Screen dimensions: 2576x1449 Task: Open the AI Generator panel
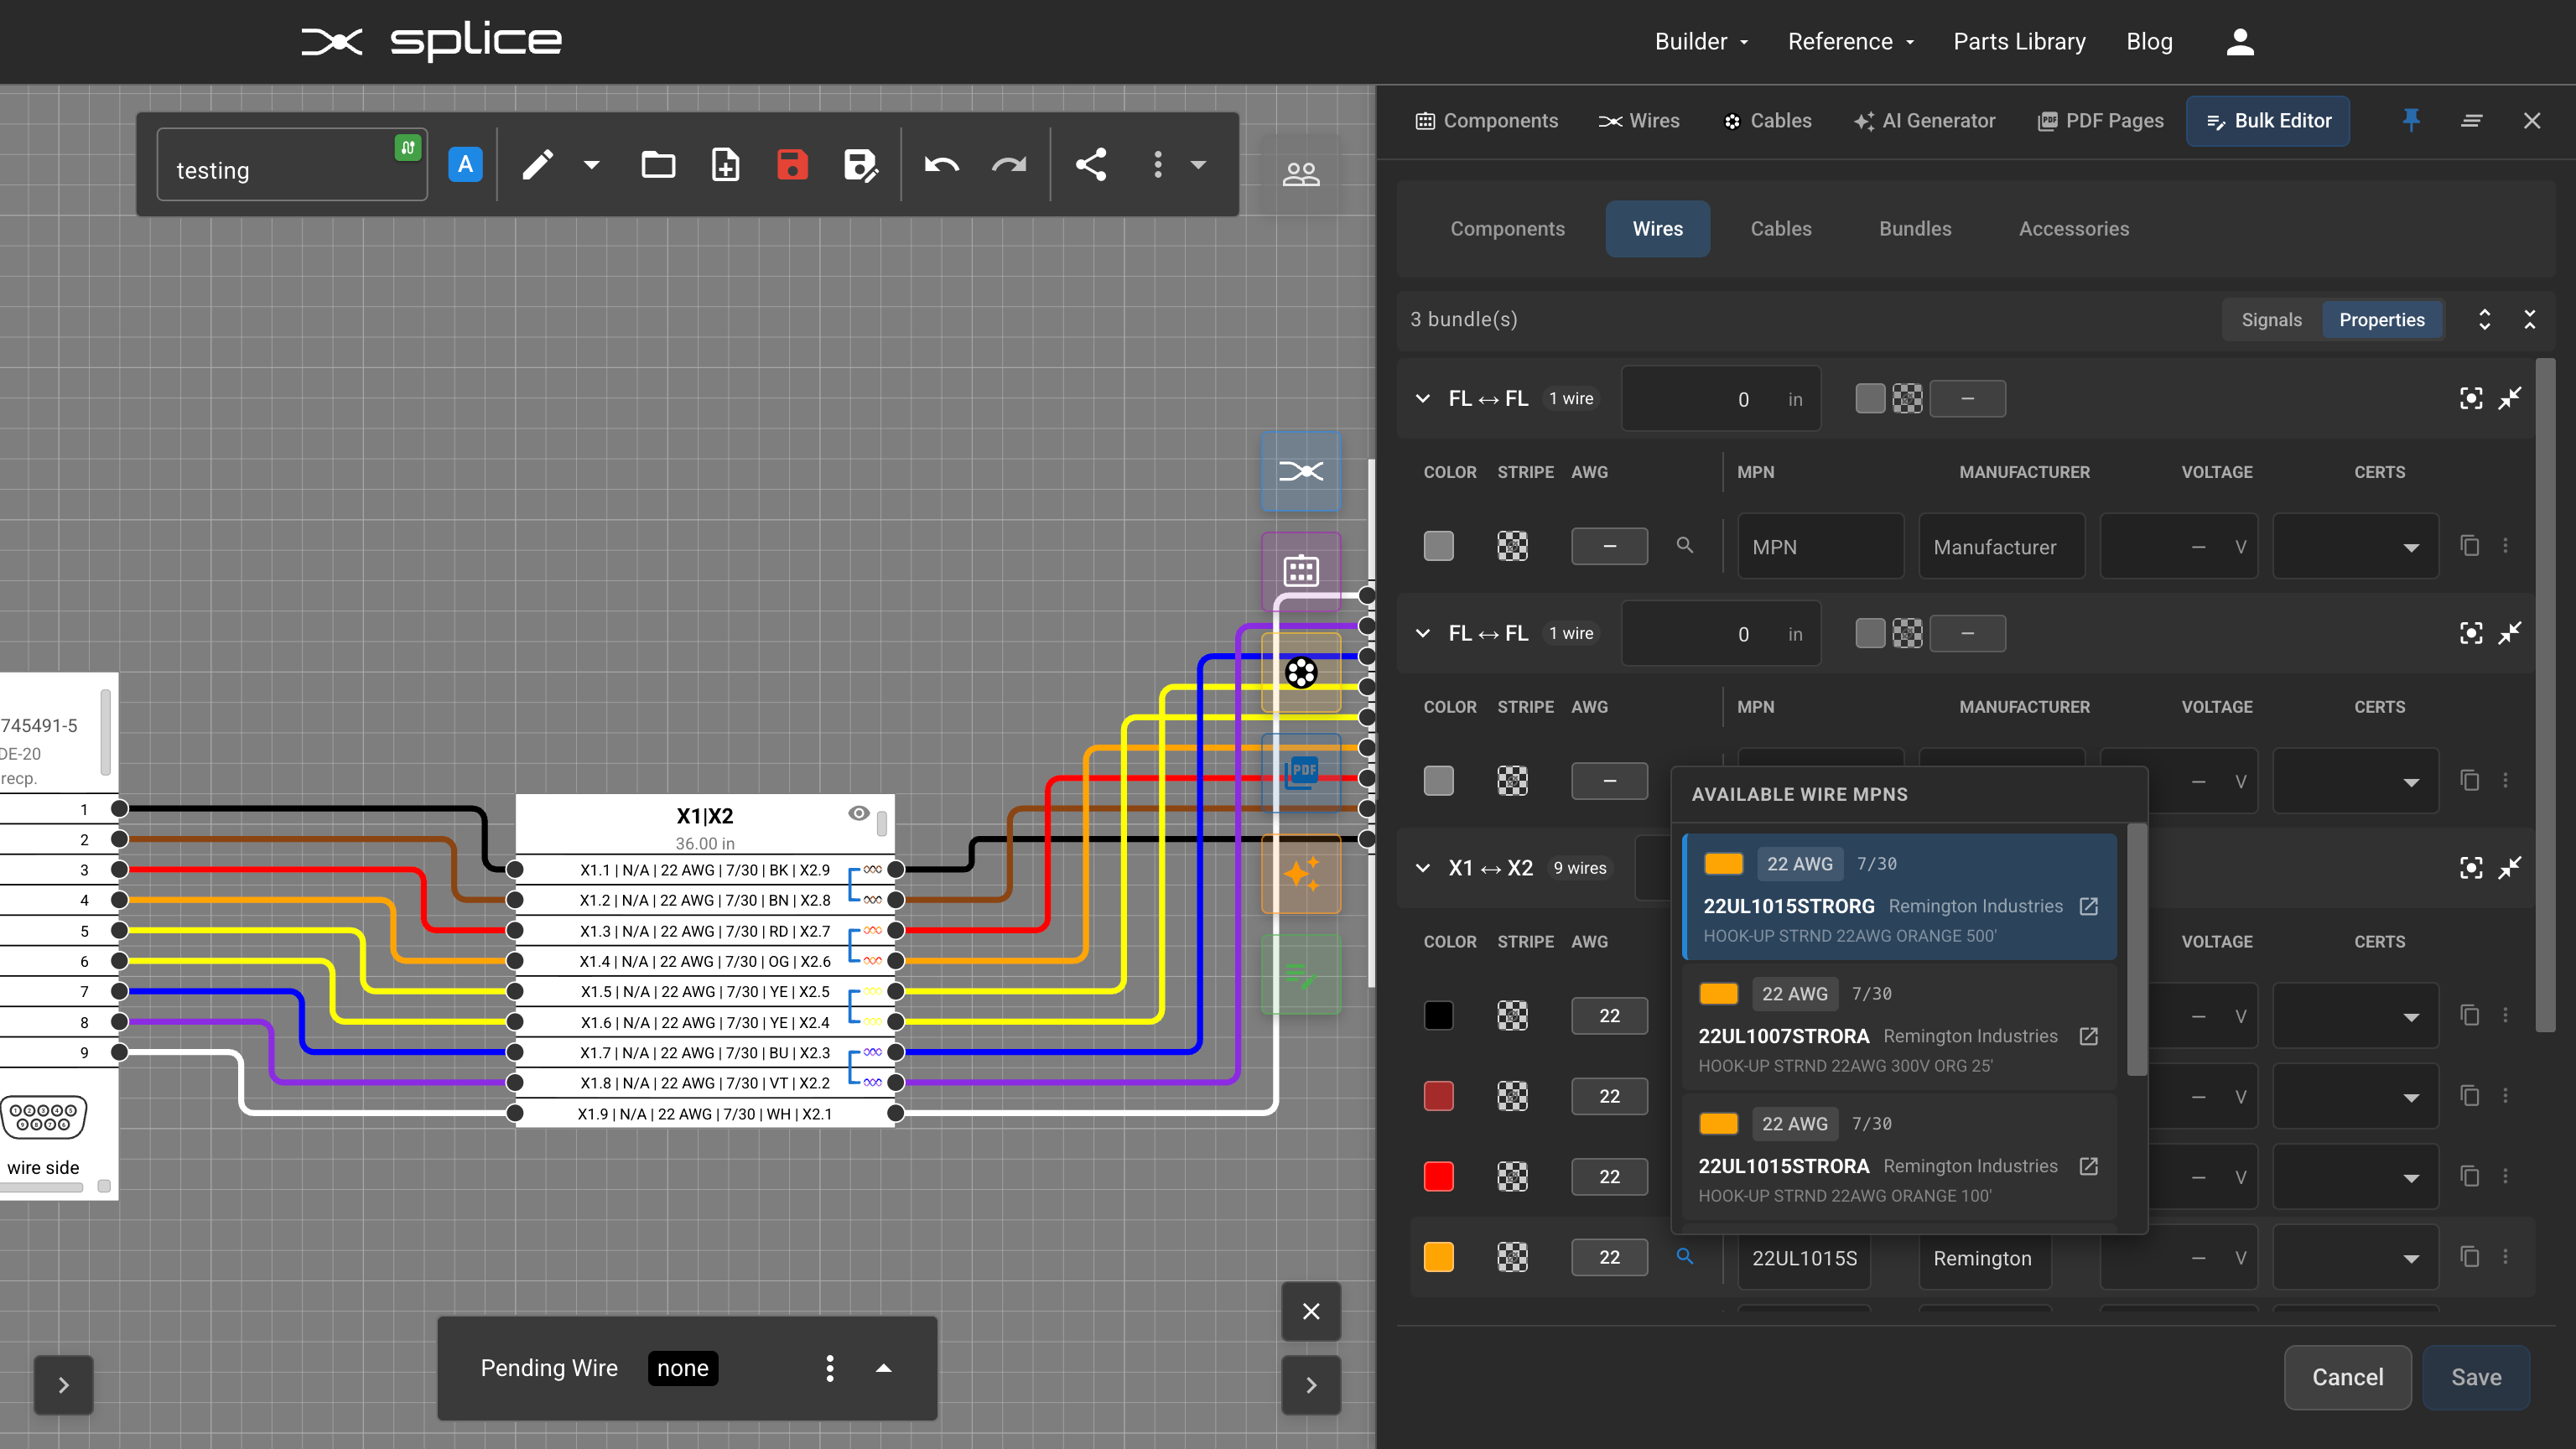[1924, 120]
